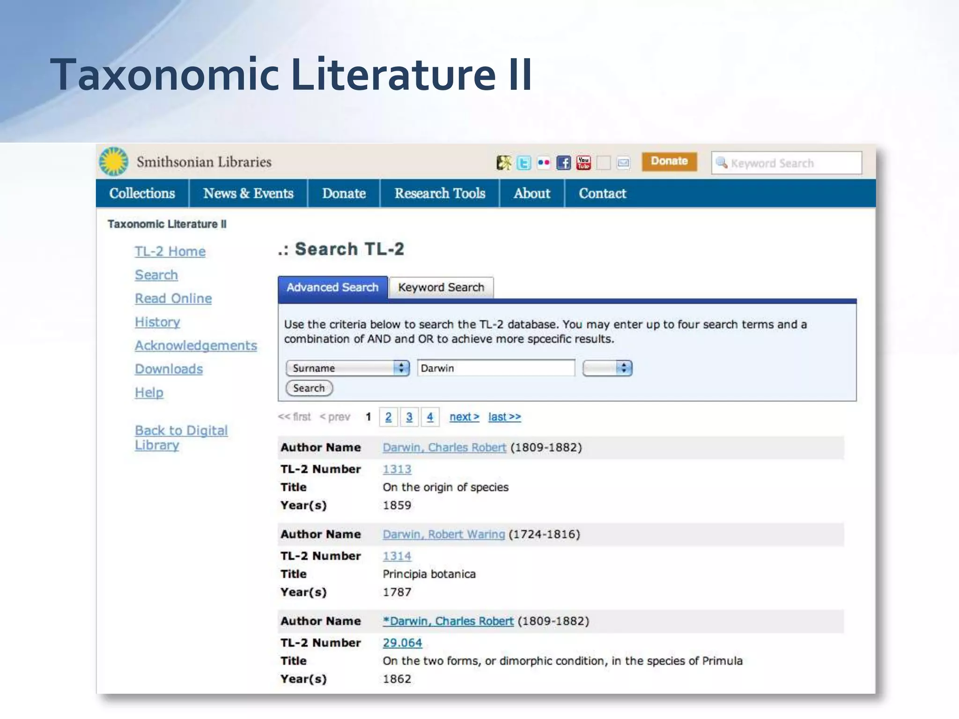Open TL-2 number 1313

click(397, 469)
